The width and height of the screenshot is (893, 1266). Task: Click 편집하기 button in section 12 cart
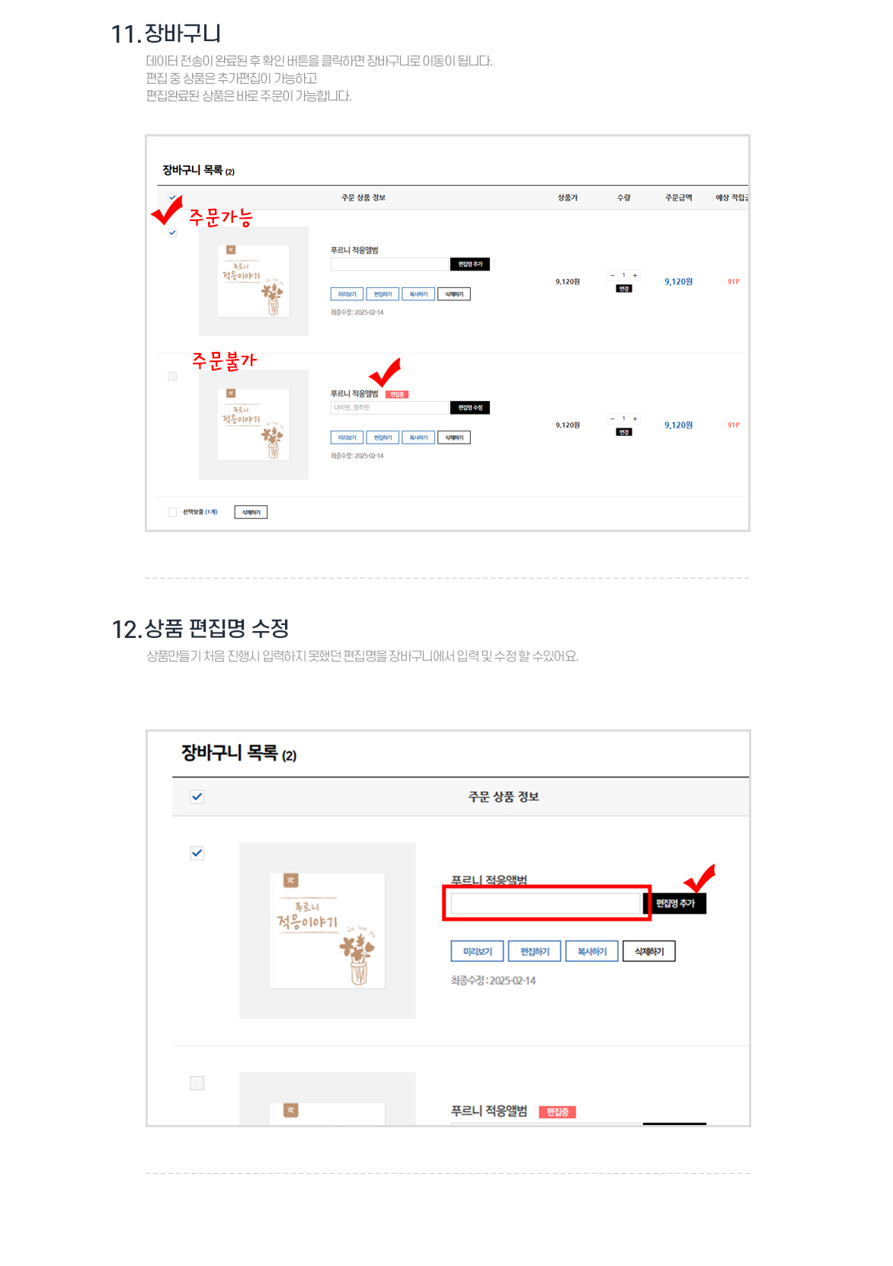pos(535,951)
